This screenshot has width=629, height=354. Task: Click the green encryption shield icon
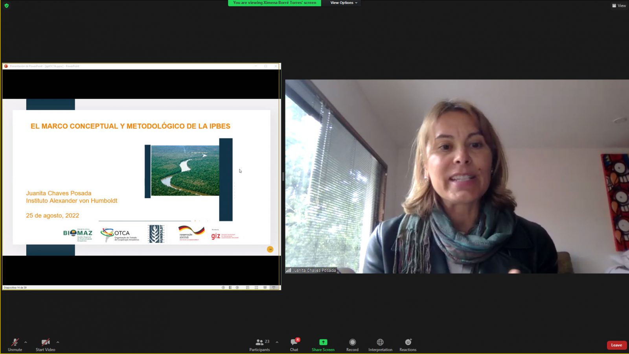pyautogui.click(x=6, y=6)
